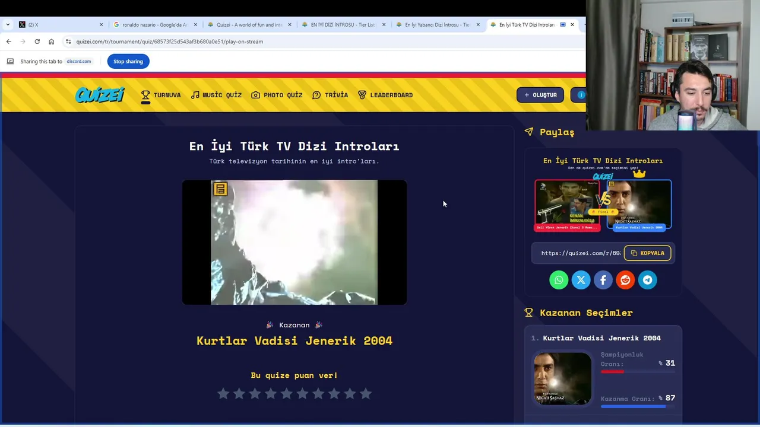Open the tab search dropdown arrow
The image size is (760, 427).
[x=7, y=25]
